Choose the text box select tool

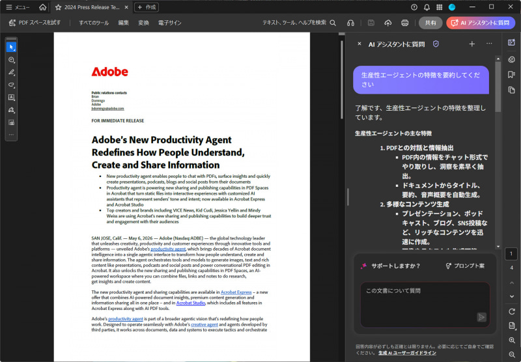click(11, 97)
